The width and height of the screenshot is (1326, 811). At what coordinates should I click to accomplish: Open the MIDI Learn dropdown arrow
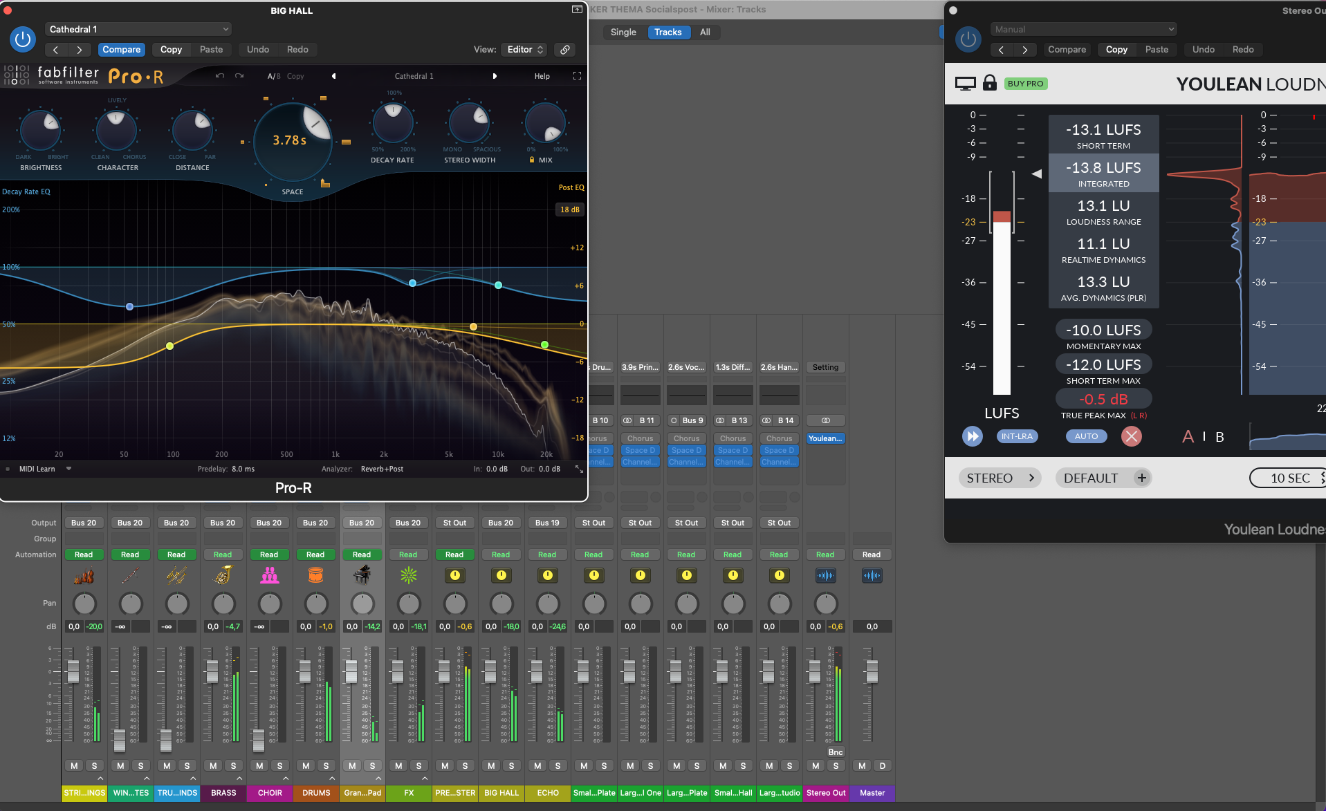pos(68,469)
